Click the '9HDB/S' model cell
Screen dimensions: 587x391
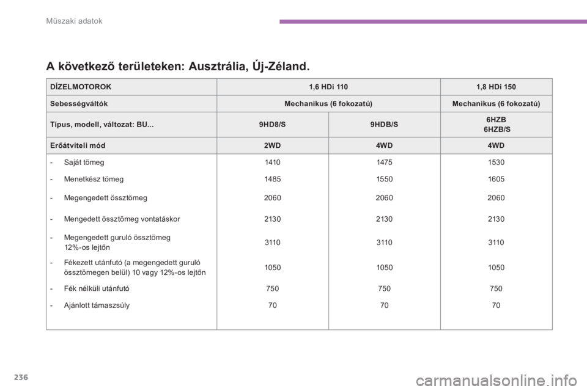[384, 125]
